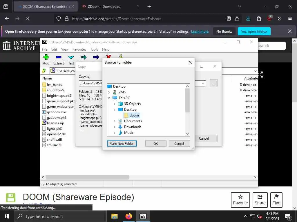Open the Help menu in 7-Zip
The height and width of the screenshot is (222, 297).
pos(106,49)
